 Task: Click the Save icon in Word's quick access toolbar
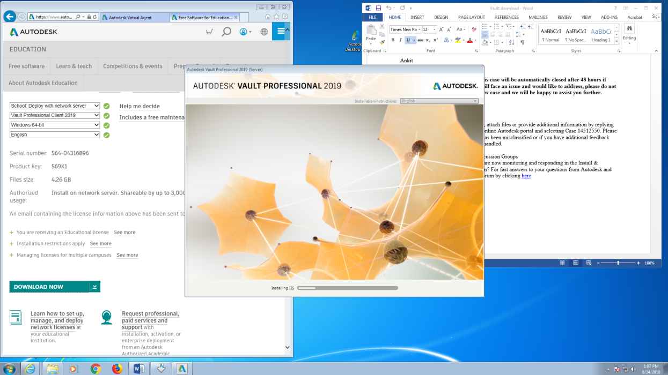[378, 8]
